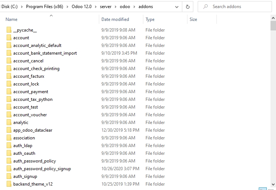The image size is (276, 190).
Task: Click date 10/25/2019 1:39 PM
Action: pyautogui.click(x=120, y=184)
